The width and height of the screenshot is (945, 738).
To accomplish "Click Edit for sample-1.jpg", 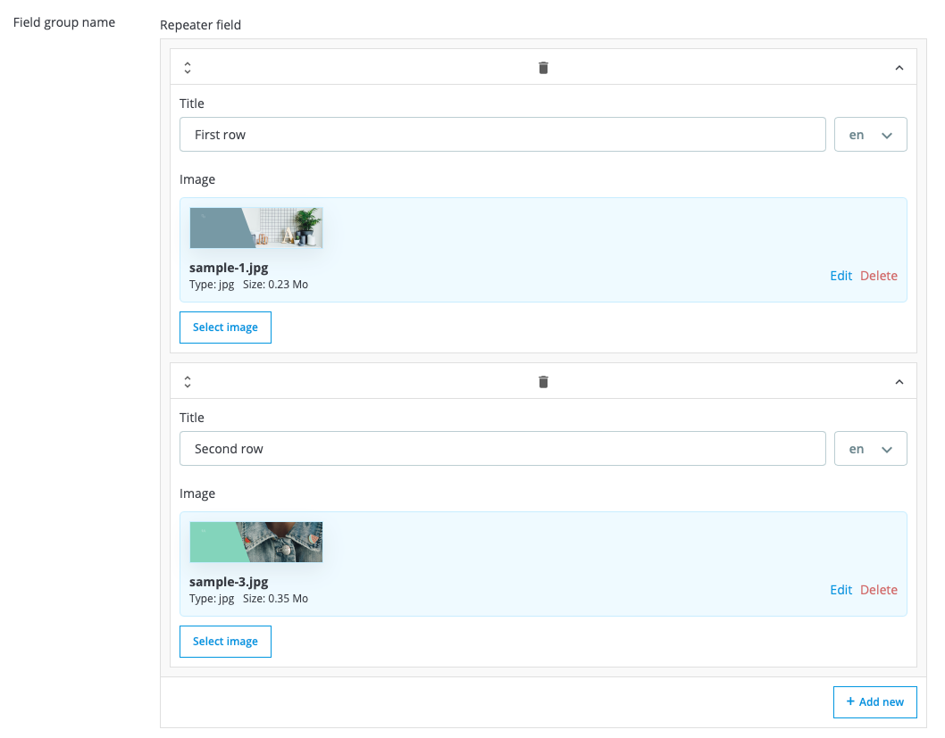I will click(840, 276).
